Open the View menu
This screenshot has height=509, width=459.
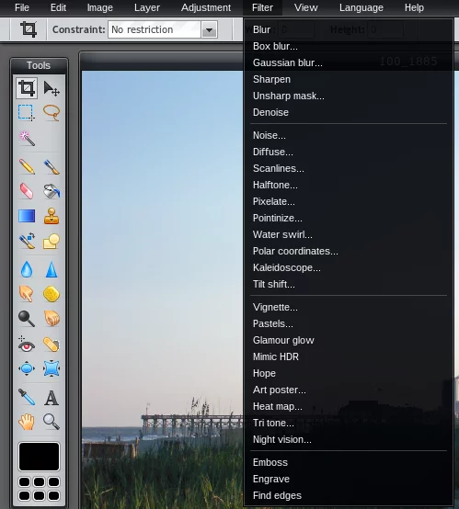pos(306,7)
